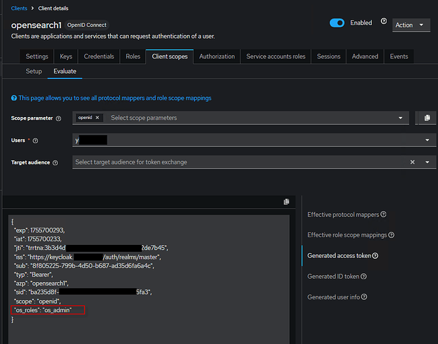Image resolution: width=438 pixels, height=344 pixels.
Task: Copy scope parameter to clipboard icon
Action: click(427, 118)
